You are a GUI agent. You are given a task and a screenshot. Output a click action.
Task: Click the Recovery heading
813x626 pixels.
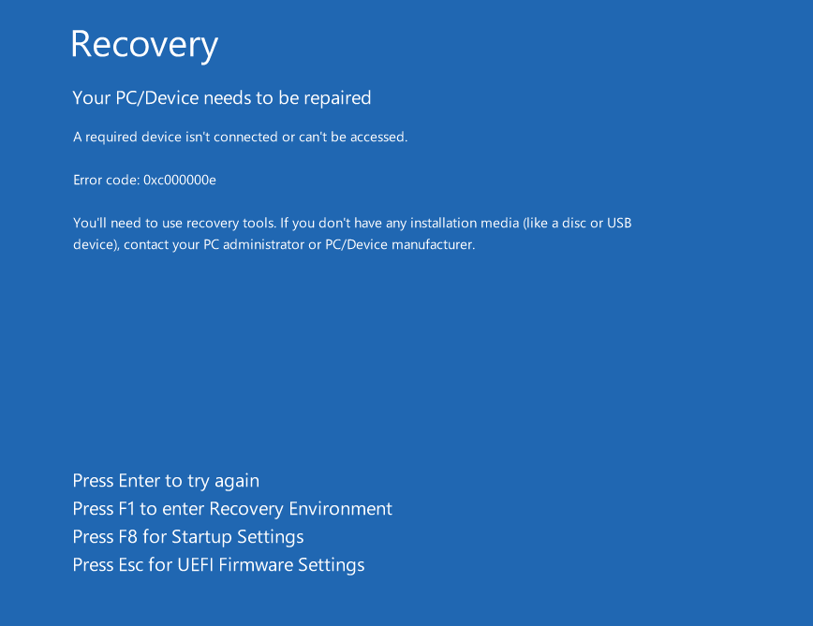(x=144, y=44)
